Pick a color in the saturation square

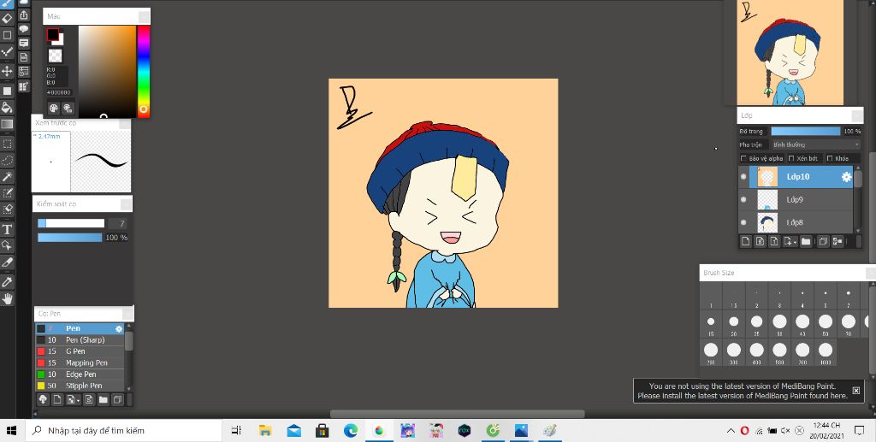[x=107, y=72]
